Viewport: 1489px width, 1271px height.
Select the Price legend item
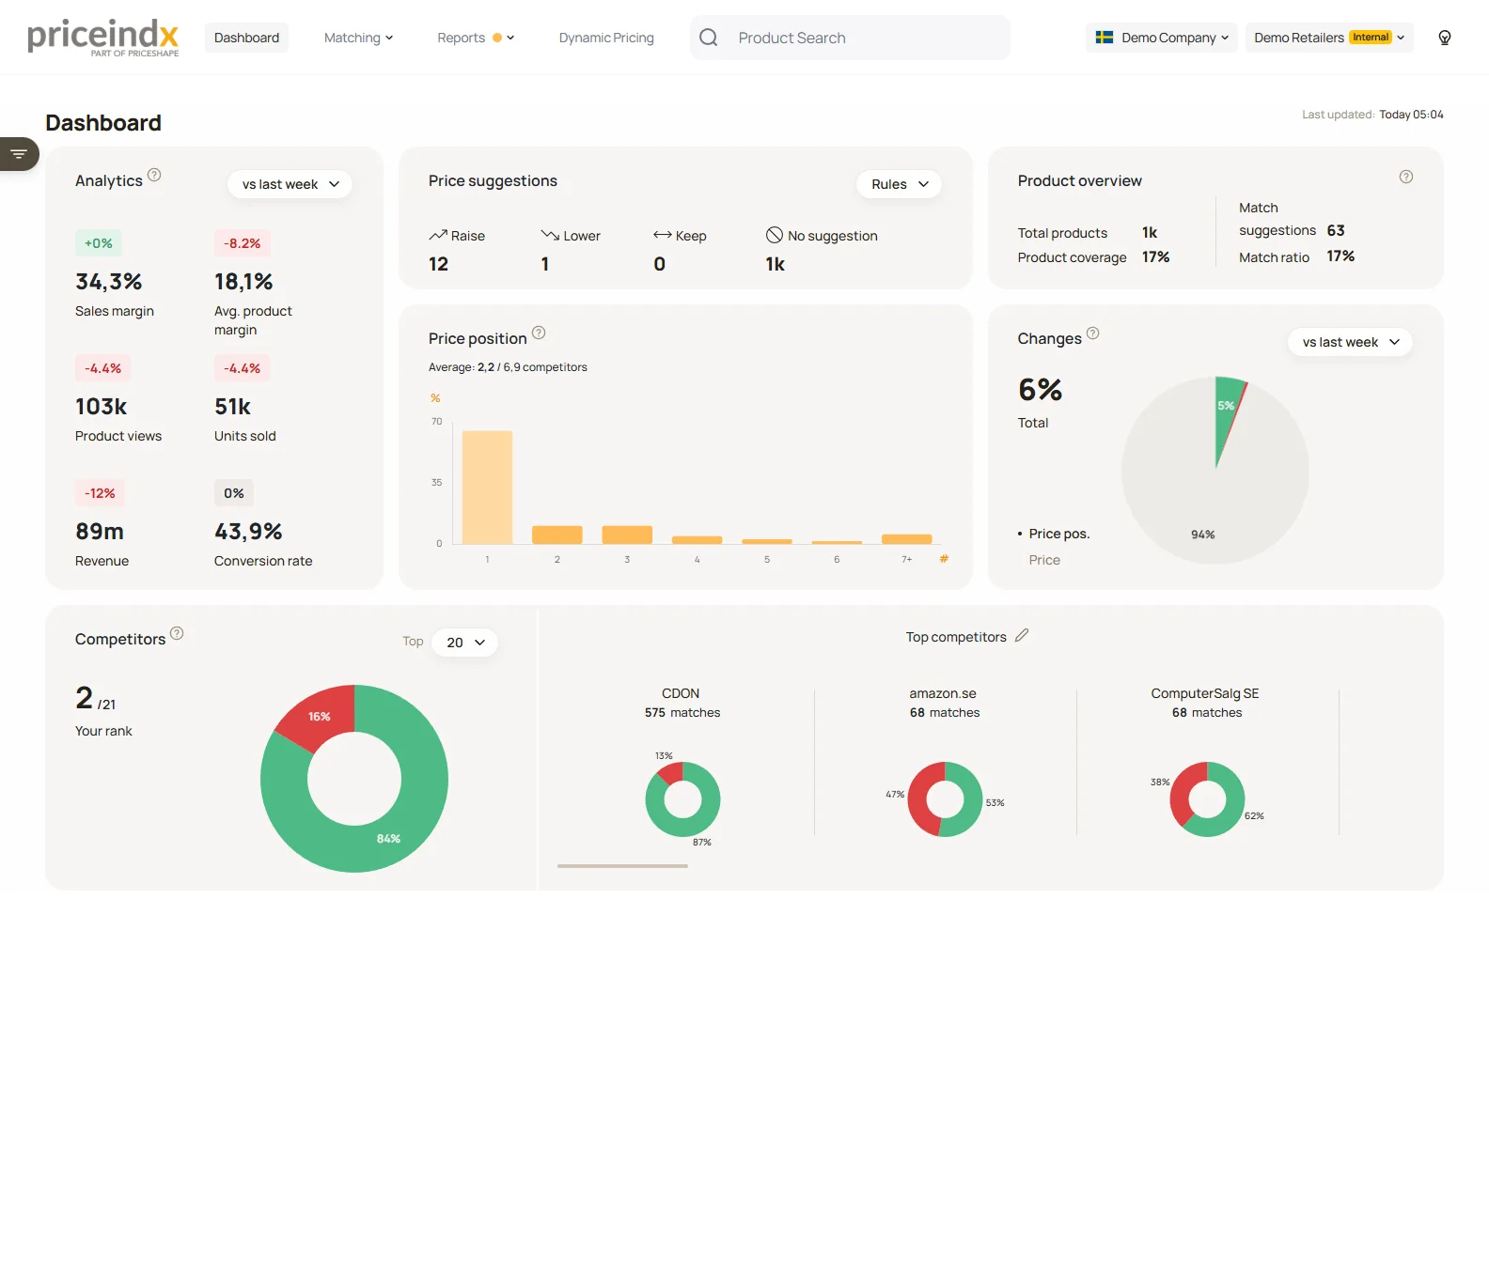click(1044, 560)
